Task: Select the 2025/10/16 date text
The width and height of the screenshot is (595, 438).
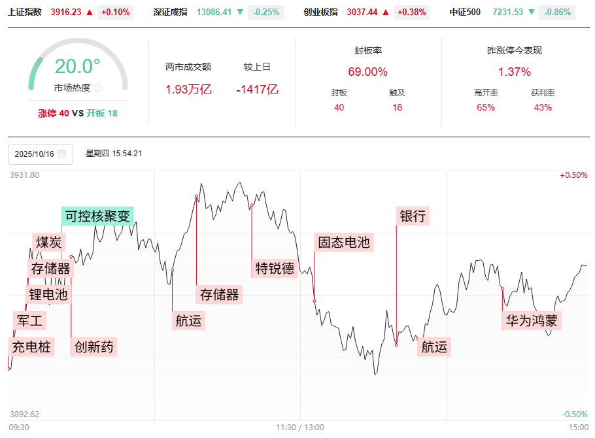Action: click(x=35, y=154)
